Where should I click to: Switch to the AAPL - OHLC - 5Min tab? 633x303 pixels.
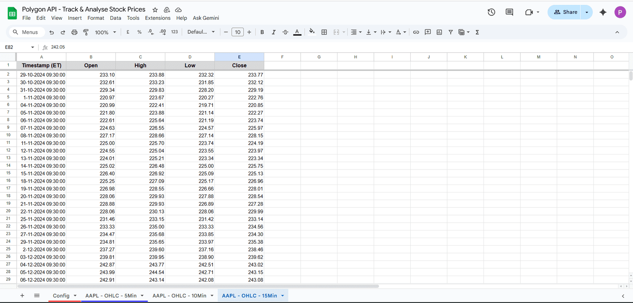(x=111, y=295)
